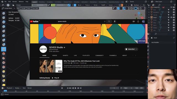This screenshot has width=177, height=99.
Task: Open the viewport Sculpt menu
Action: (24, 8)
